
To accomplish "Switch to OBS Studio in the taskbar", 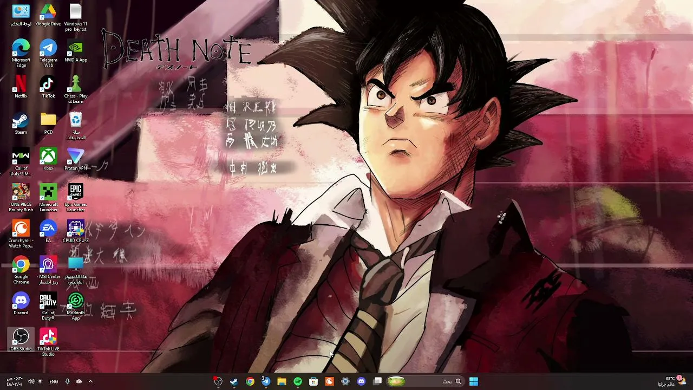I will click(218, 381).
